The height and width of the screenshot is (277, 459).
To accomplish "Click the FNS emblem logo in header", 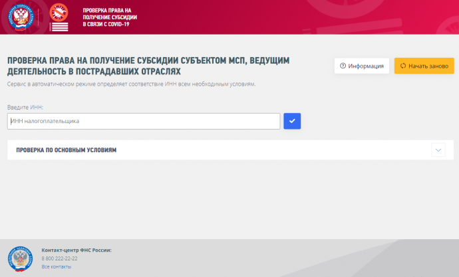I will tap(21, 17).
